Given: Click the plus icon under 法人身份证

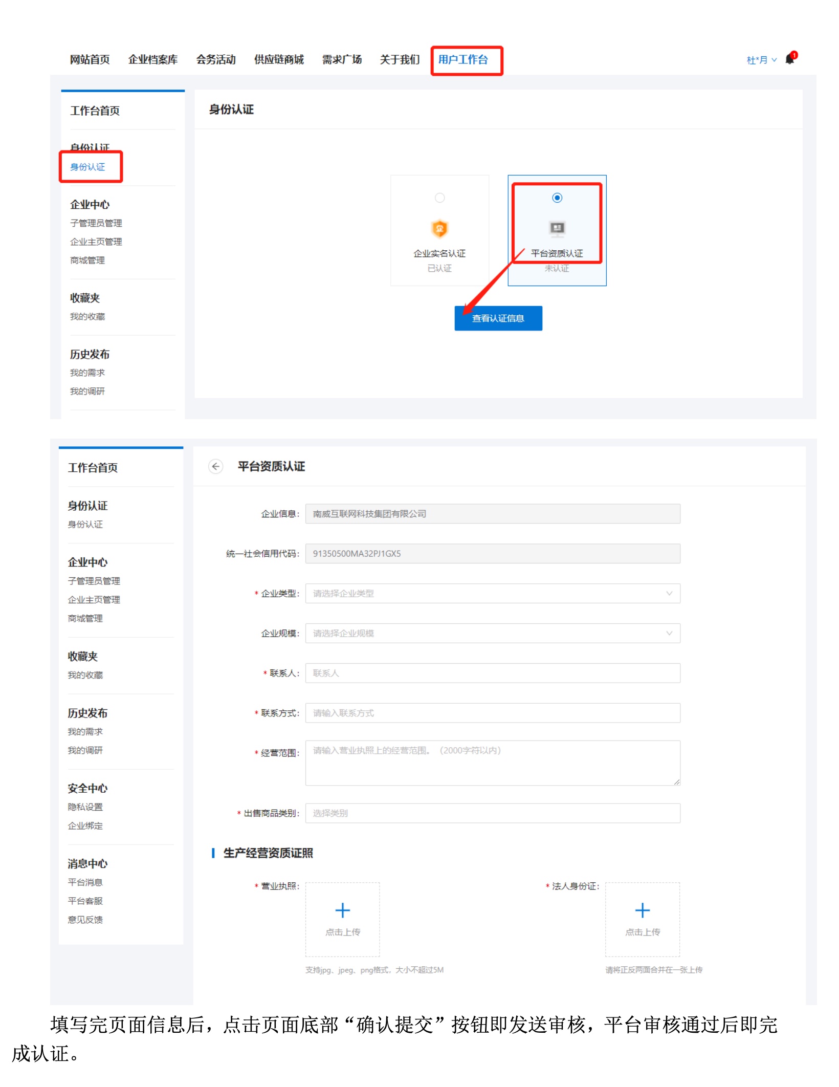Looking at the screenshot, I should (643, 910).
